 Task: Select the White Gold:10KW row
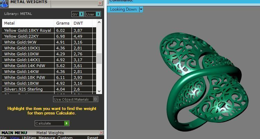(x=49, y=54)
